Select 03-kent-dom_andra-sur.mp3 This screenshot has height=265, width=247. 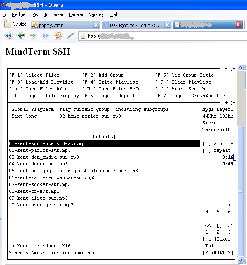point(44,157)
